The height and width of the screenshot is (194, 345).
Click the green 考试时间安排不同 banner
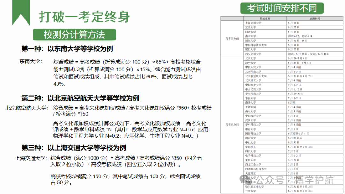pyautogui.click(x=282, y=8)
